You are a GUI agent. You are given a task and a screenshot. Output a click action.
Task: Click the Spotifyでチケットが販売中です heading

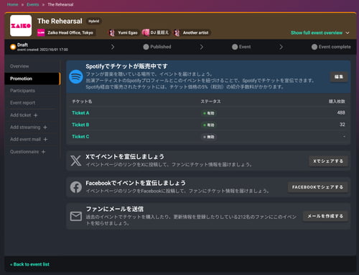point(126,66)
